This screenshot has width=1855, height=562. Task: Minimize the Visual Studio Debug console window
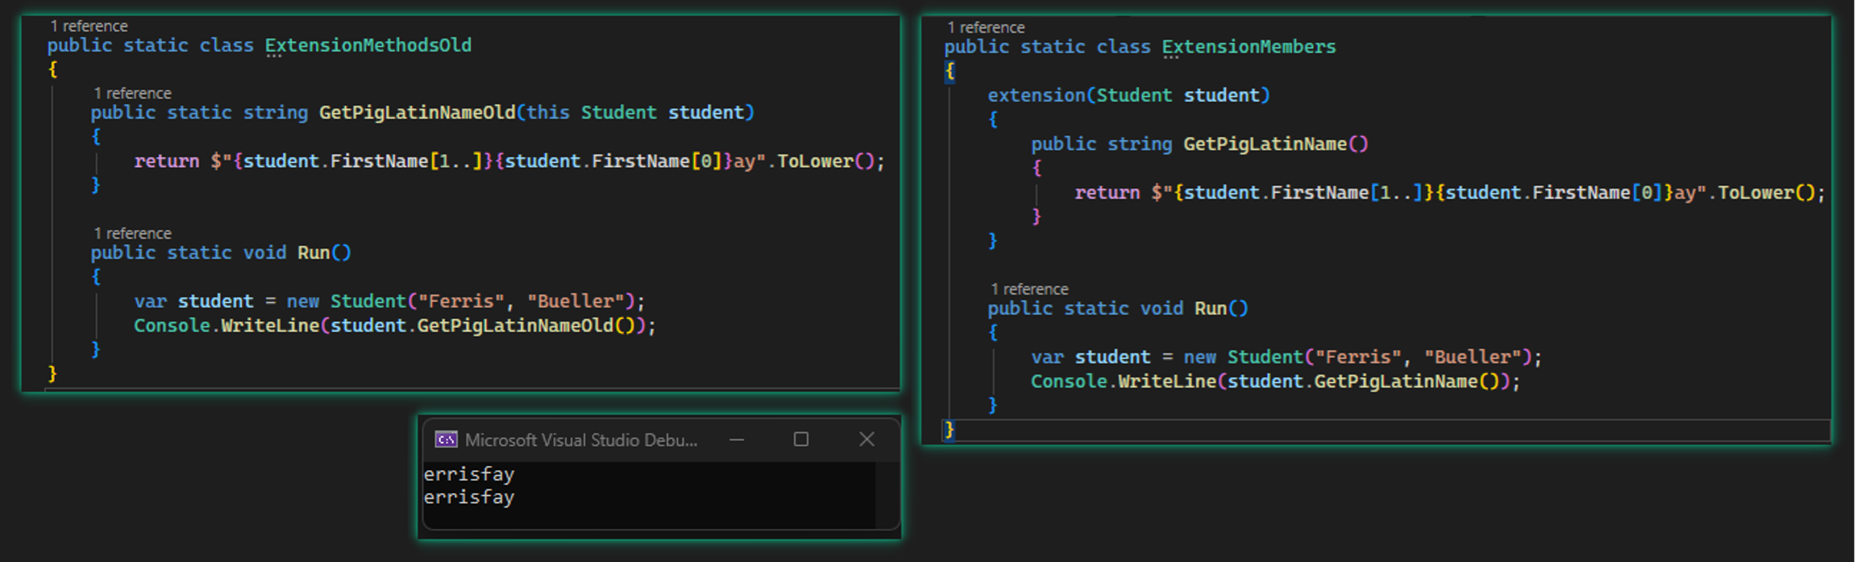[735, 439]
